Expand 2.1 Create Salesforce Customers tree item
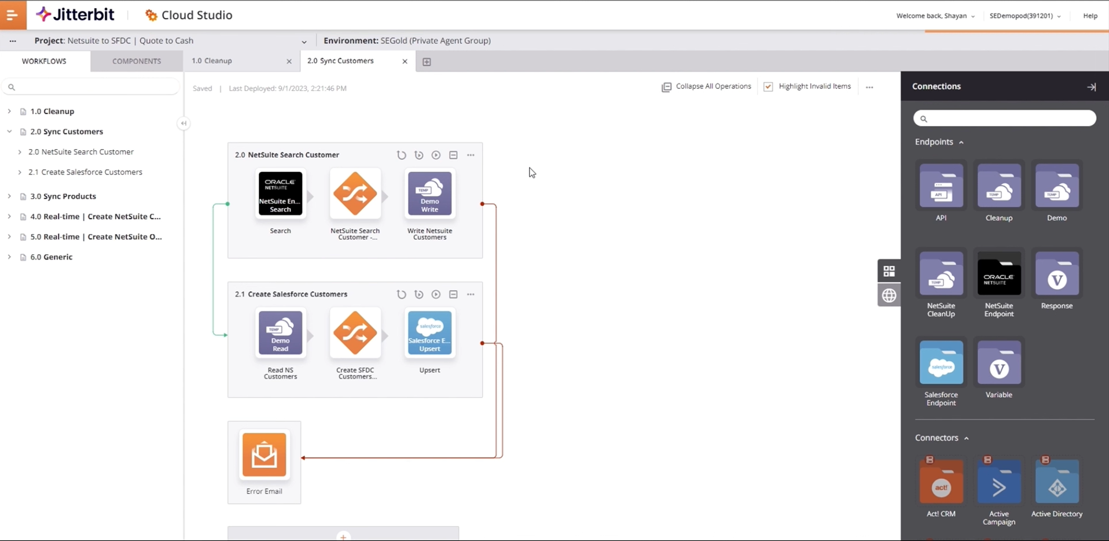The height and width of the screenshot is (541, 1109). (20, 172)
